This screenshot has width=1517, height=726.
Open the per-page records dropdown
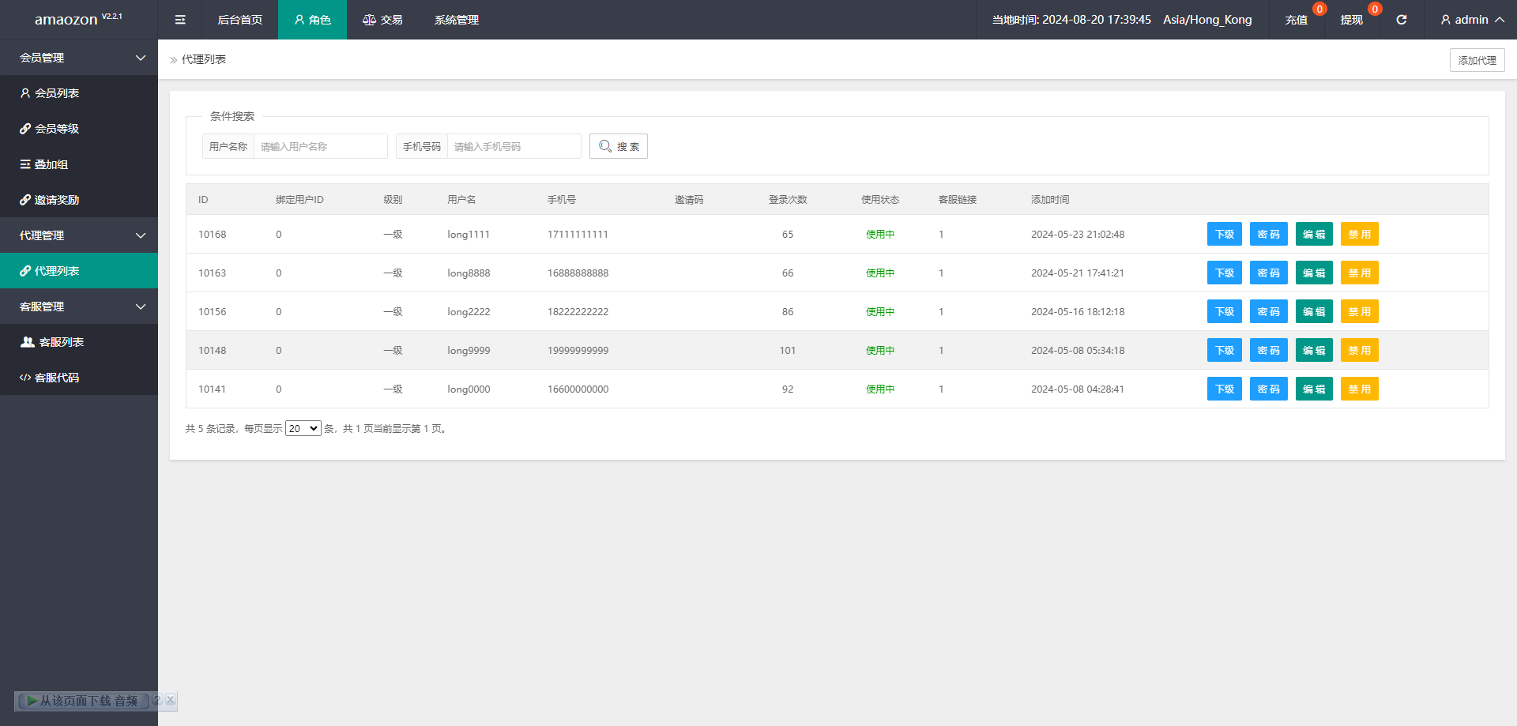(x=303, y=428)
